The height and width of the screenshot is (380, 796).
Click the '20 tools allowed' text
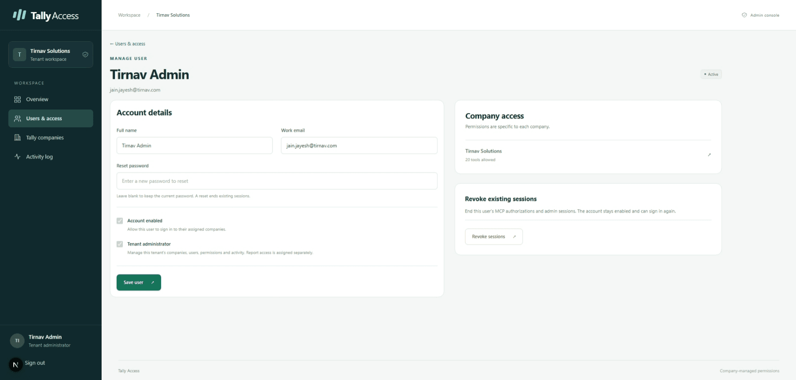click(x=480, y=160)
